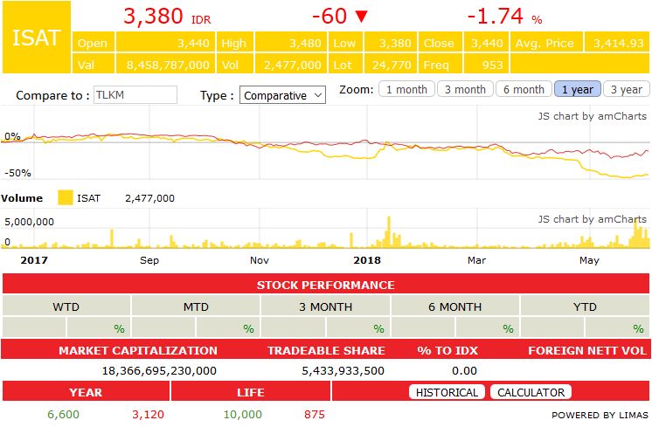Open the HISTORICAL data button
The width and height of the screenshot is (652, 427).
[x=447, y=392]
